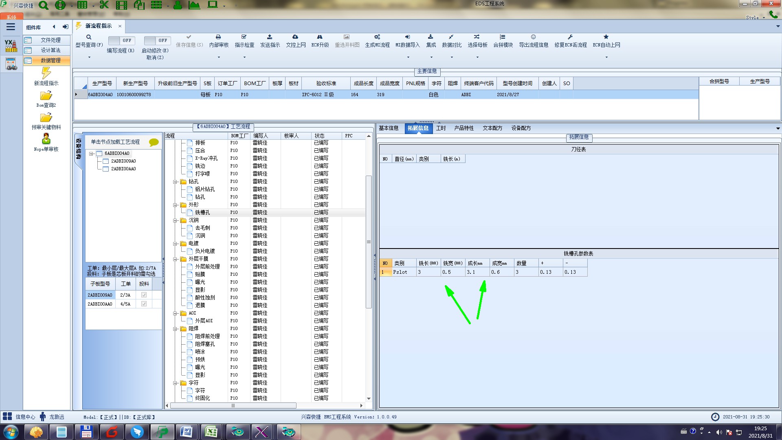782x440 pixels.
Task: Open 数据管理 in the component library
Action: (50, 60)
